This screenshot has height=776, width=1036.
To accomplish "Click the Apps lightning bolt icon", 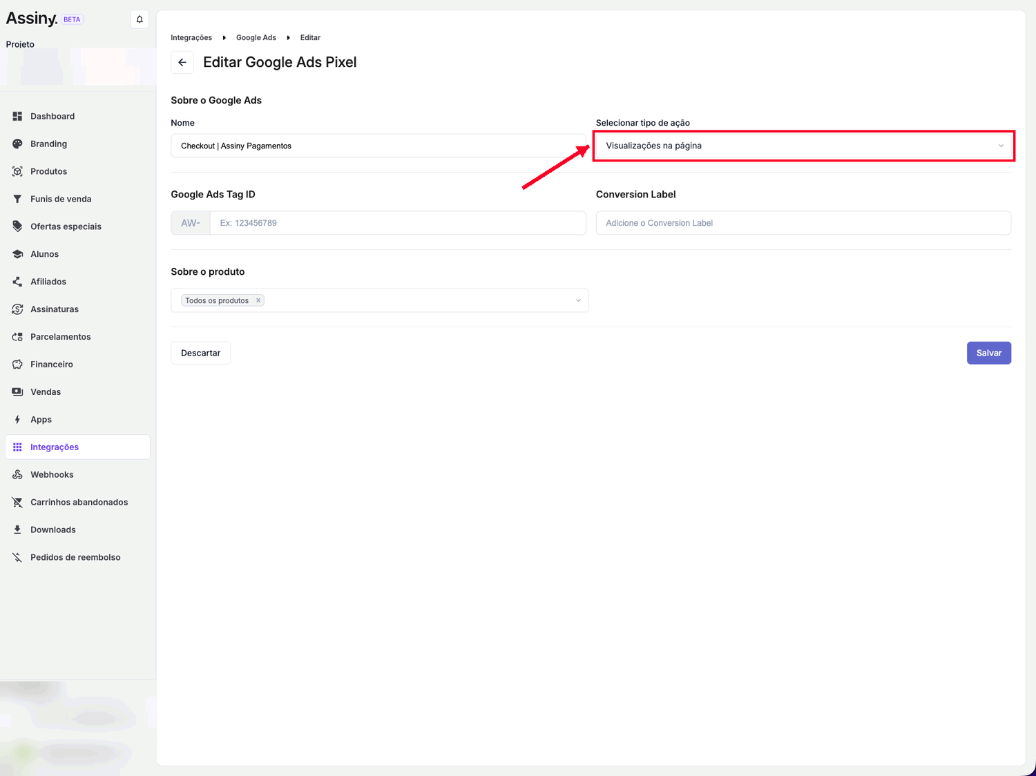I will coord(17,420).
